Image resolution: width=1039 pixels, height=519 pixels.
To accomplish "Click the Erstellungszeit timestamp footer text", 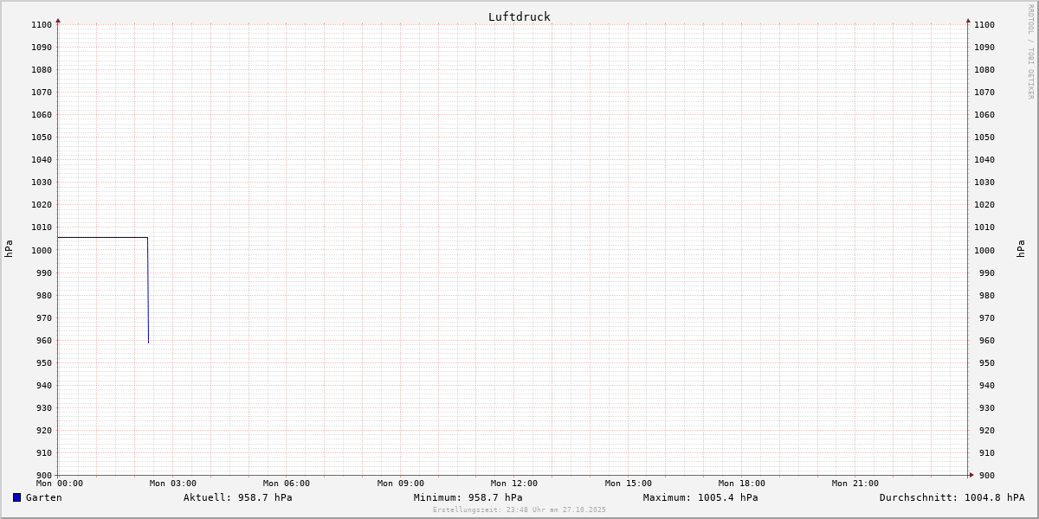I will (x=519, y=509).
